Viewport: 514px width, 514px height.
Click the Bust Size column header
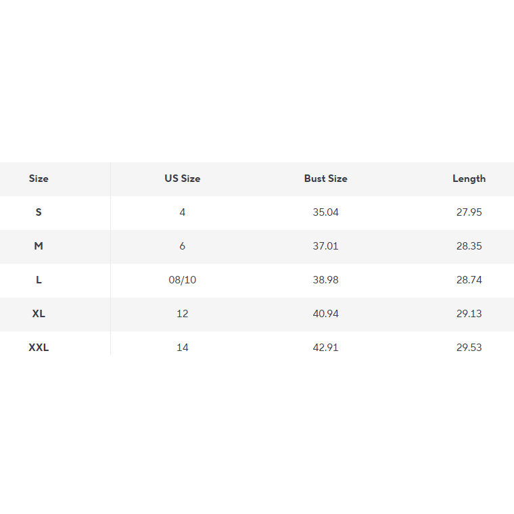click(325, 179)
